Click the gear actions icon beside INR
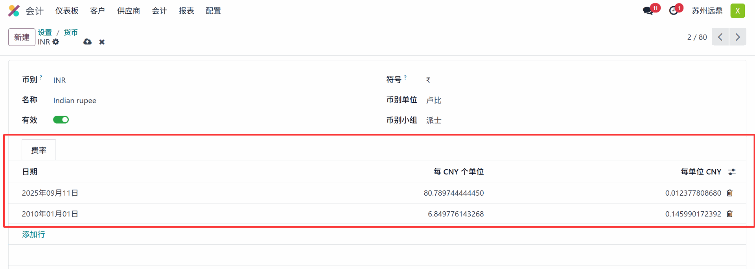Screen dimensions: 755x269 coord(56,42)
